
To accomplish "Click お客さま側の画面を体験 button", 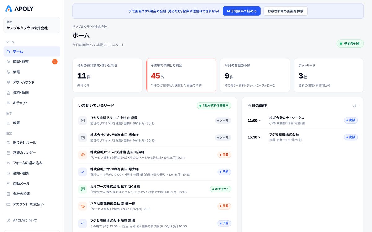I will pos(286,11).
